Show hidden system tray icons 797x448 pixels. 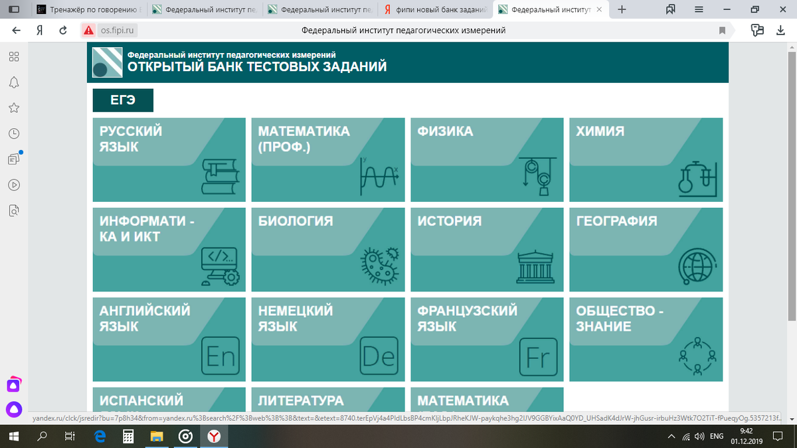(671, 437)
